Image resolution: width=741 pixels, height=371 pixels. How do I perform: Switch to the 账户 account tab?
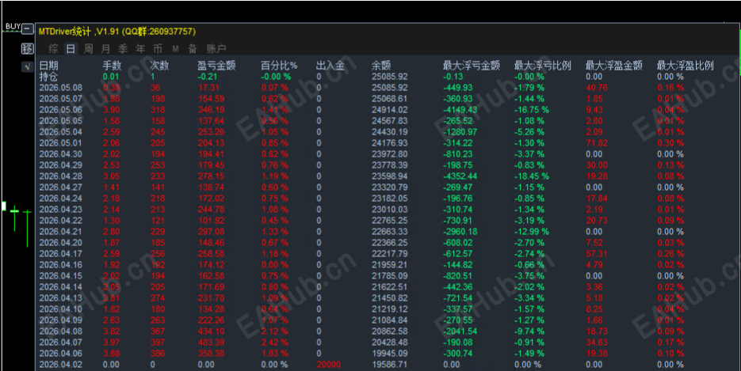point(216,48)
